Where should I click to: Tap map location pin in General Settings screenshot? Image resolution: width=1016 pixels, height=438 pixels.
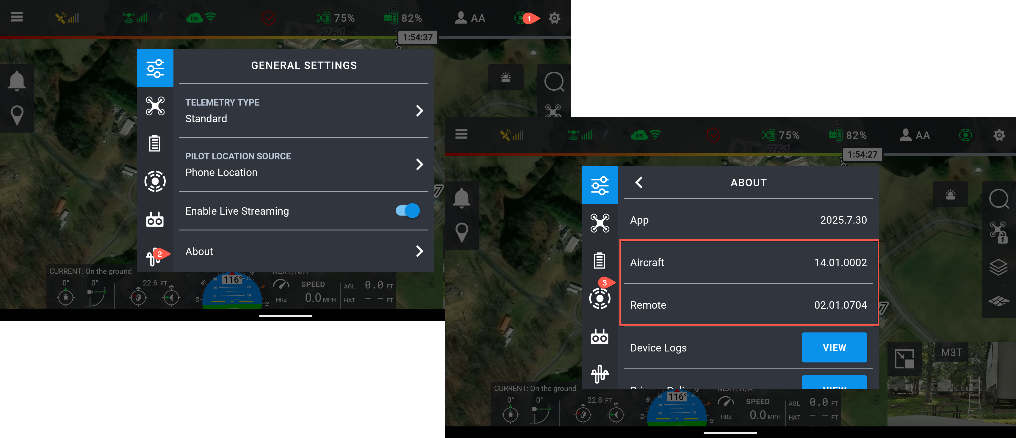[17, 115]
